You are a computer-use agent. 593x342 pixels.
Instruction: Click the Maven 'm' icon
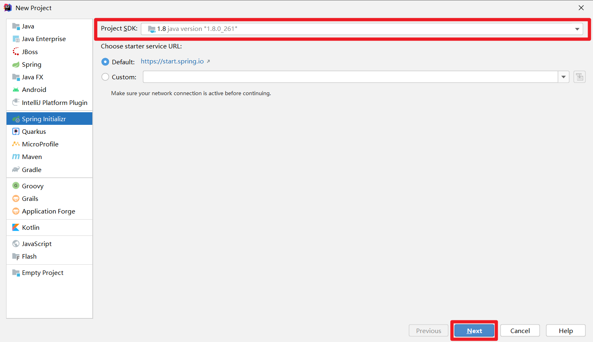click(x=16, y=157)
